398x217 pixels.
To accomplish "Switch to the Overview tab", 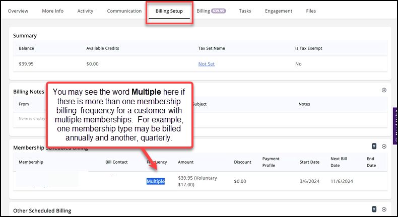I will 18,11.
